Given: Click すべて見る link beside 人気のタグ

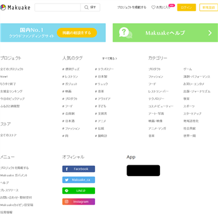Looking at the screenshot, I should pos(110,59).
